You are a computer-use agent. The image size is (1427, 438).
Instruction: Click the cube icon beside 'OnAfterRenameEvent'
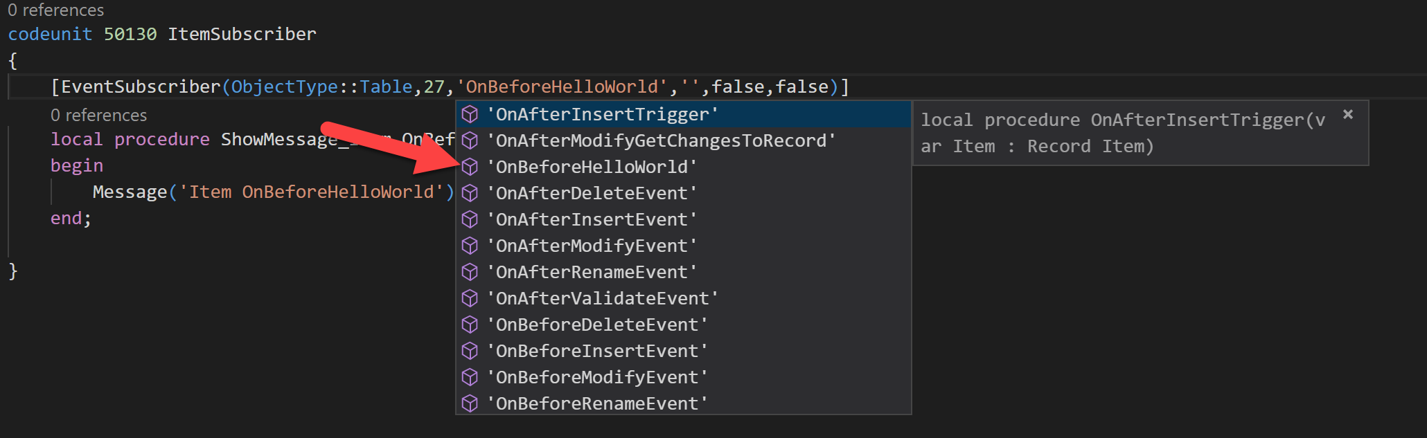(470, 271)
